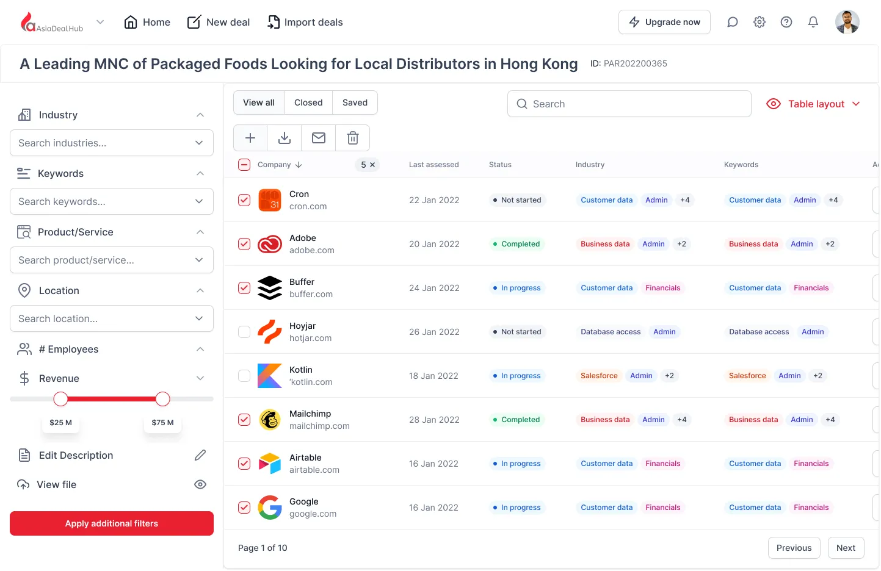This screenshot has width=881, height=571.
Task: Click the upload icon beside View file
Action: pos(23,484)
